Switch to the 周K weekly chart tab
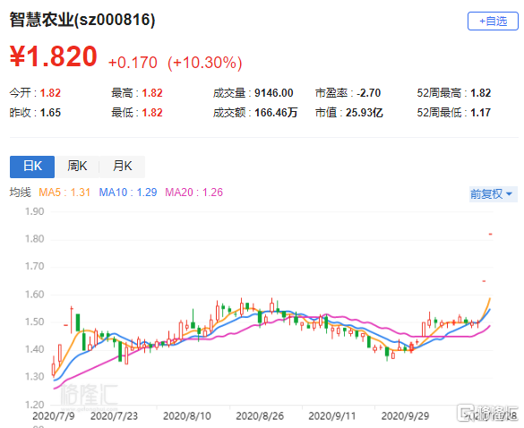Viewport: 524px width, 428px height. point(77,167)
